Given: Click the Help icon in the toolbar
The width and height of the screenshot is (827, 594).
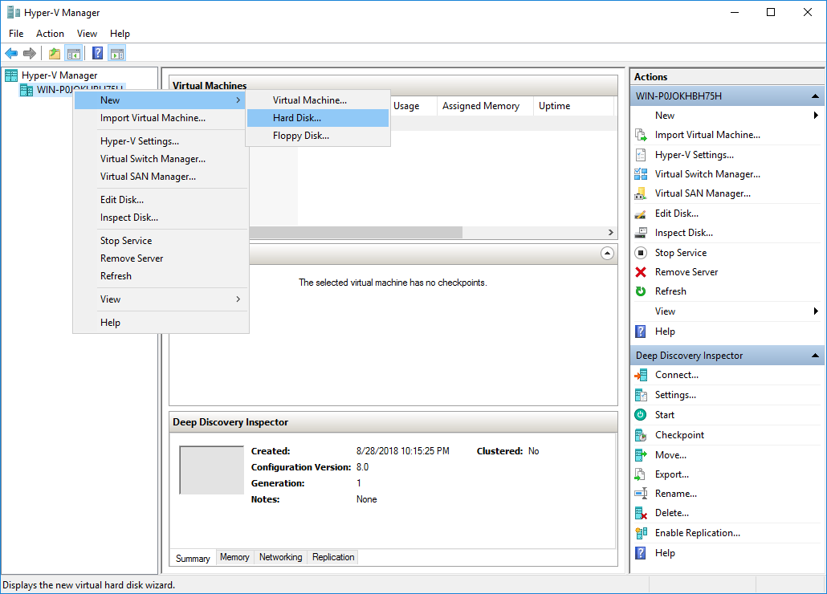Looking at the screenshot, I should tap(97, 53).
